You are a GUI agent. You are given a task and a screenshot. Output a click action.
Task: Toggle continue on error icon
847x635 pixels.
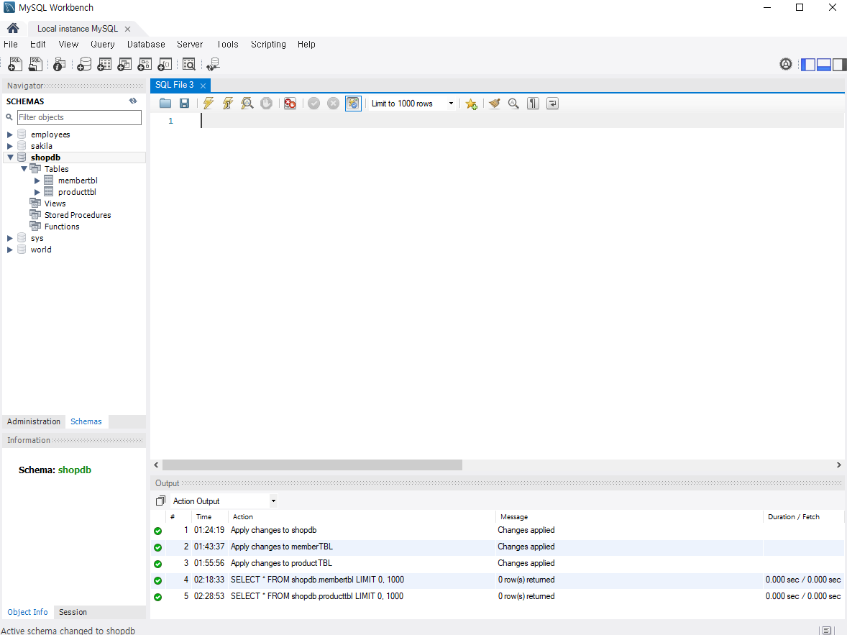(290, 104)
